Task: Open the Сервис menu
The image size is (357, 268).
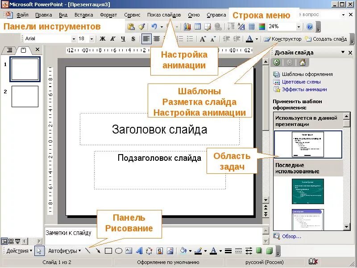Action: (132, 15)
